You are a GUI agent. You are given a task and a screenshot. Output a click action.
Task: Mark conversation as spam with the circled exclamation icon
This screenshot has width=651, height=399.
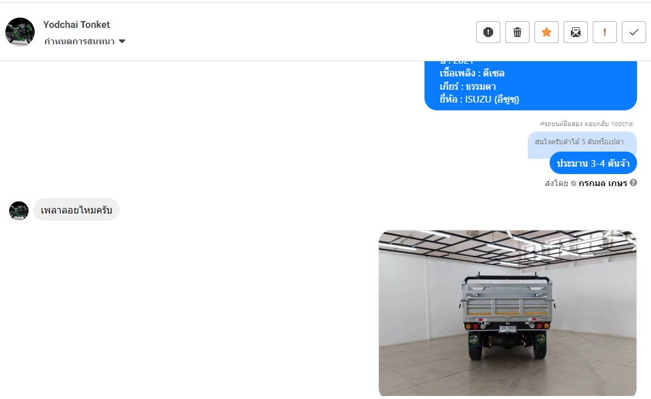pos(488,32)
